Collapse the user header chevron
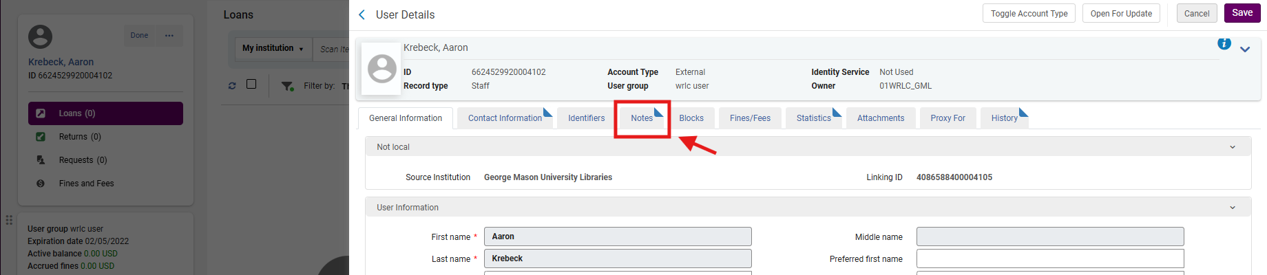 [x=1245, y=49]
